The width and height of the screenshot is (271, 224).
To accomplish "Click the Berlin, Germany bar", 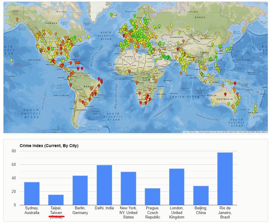I will click(80, 190).
